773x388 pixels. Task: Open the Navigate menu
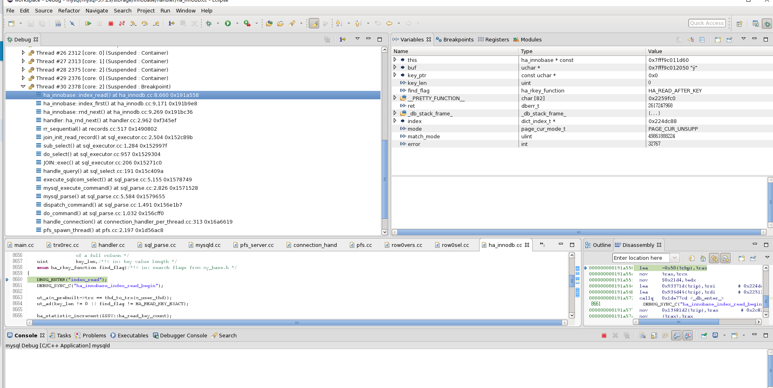tap(97, 10)
